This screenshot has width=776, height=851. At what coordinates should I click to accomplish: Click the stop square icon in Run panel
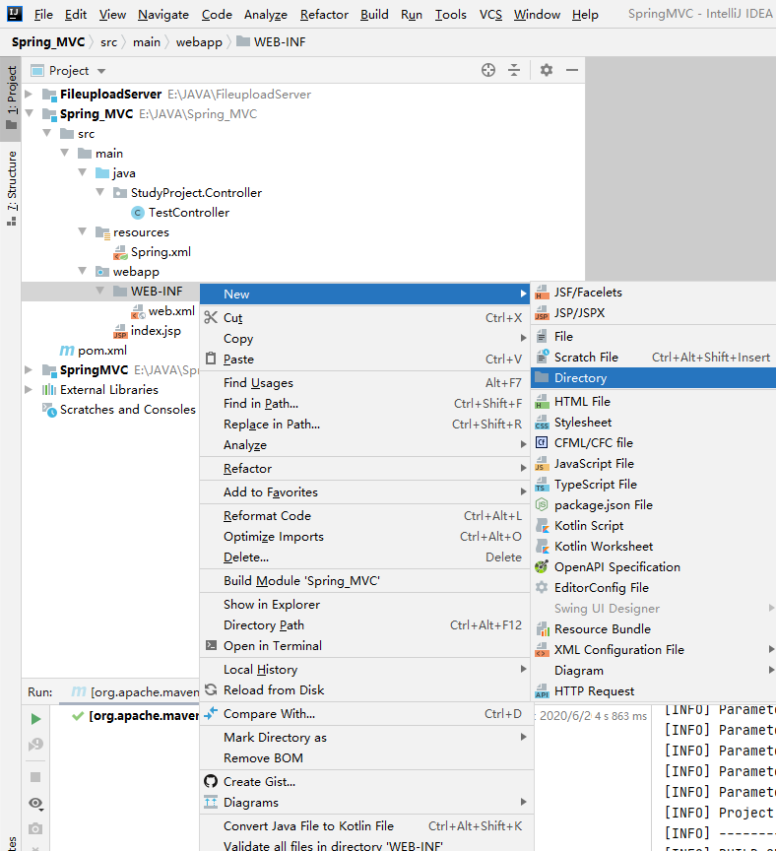click(35, 777)
